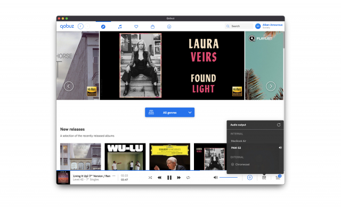
Task: Click the Search field
Action: (239, 26)
